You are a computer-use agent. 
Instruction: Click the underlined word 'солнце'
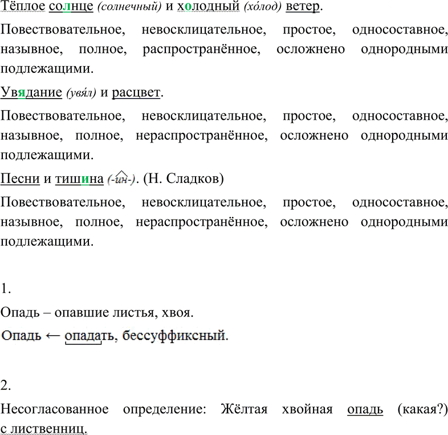click(x=71, y=6)
